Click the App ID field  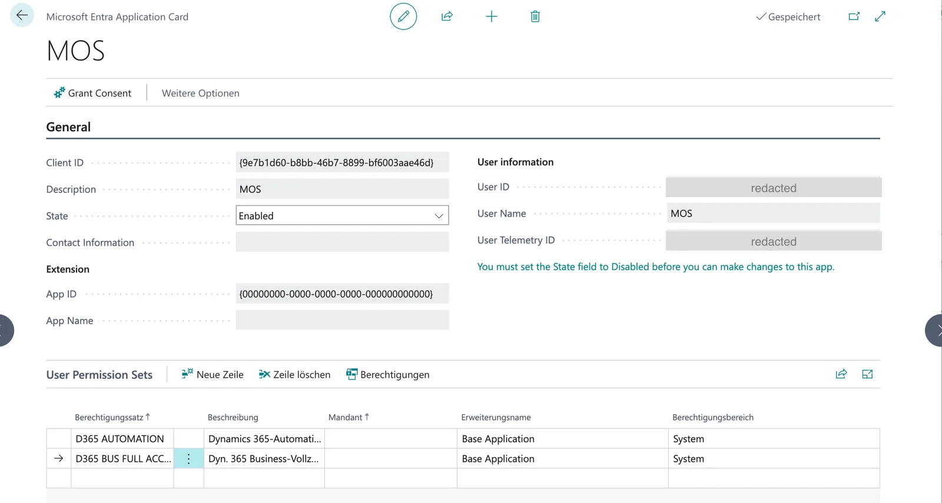pyautogui.click(x=342, y=294)
